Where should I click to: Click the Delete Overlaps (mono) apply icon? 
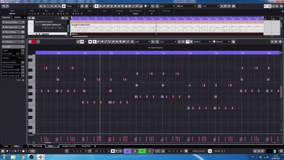[23, 73]
